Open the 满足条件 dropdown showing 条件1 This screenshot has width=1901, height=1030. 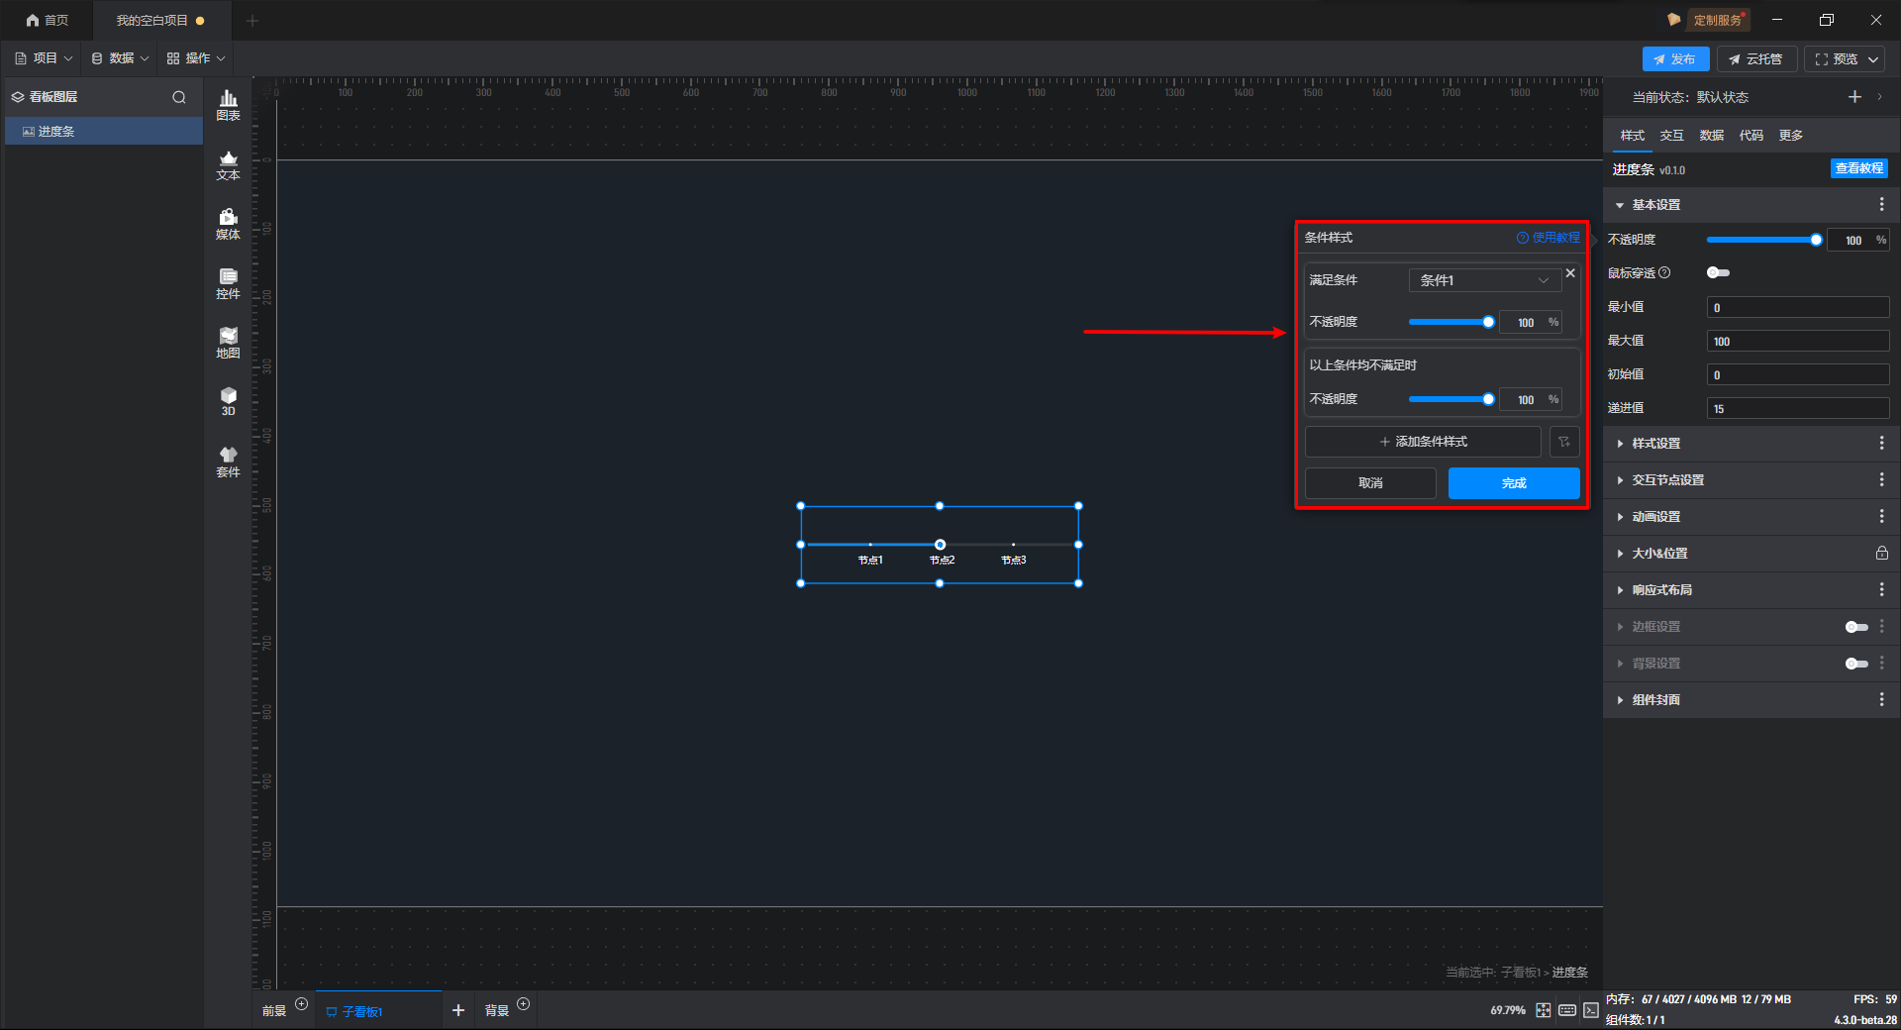point(1484,280)
